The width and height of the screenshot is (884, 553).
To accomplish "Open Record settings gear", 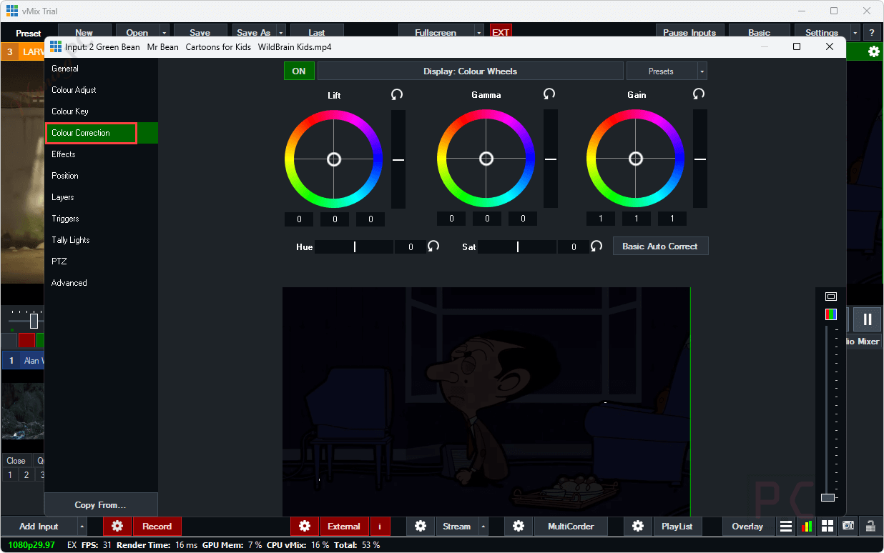I will pyautogui.click(x=117, y=527).
